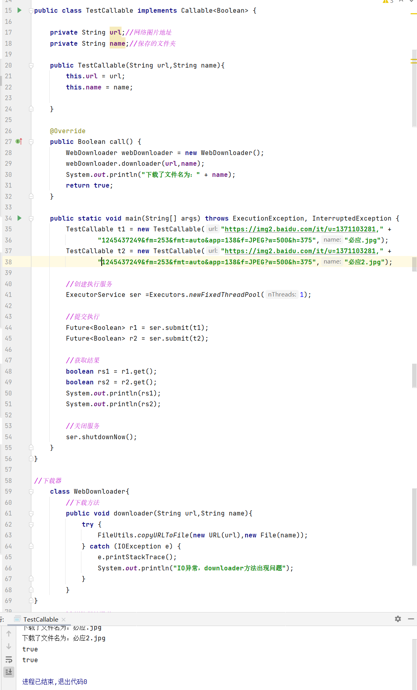The height and width of the screenshot is (690, 417).
Task: Click the fold end marker at line 55
Action: tap(31, 447)
